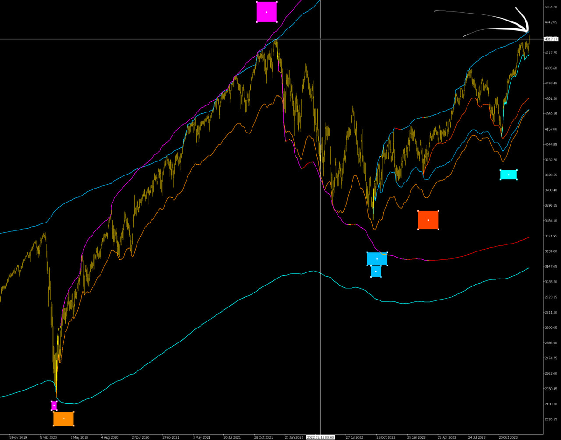Click the 4605.60 price axis label
The width and height of the screenshot is (561, 440).
(x=552, y=68)
